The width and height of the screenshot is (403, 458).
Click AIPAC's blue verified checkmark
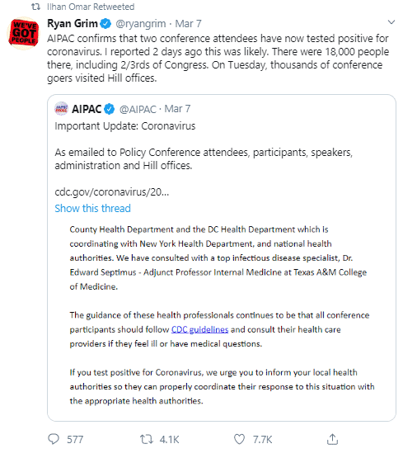(109, 109)
